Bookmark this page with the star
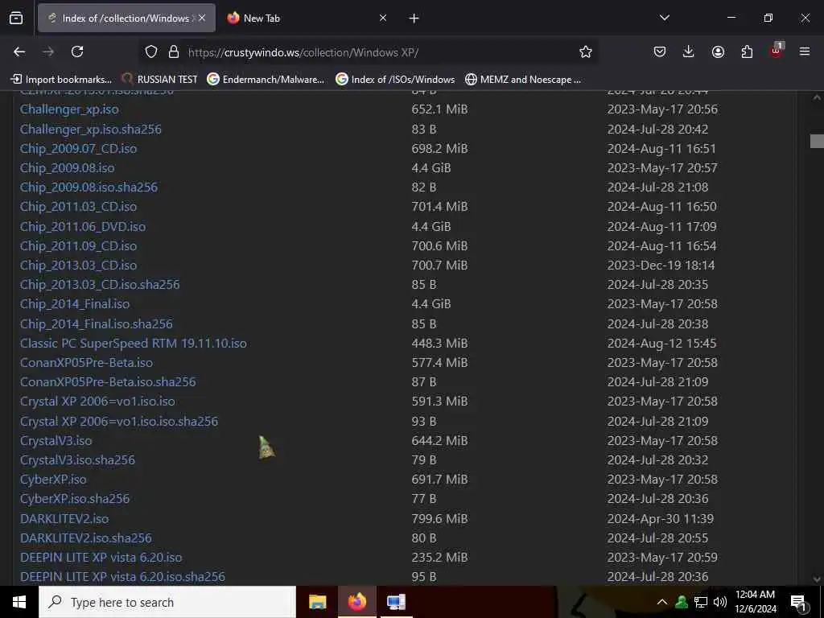 click(586, 51)
